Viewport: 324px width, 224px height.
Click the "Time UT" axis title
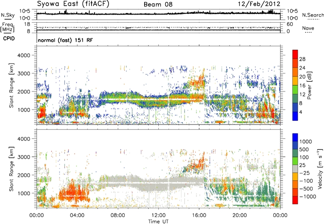tap(158, 222)
